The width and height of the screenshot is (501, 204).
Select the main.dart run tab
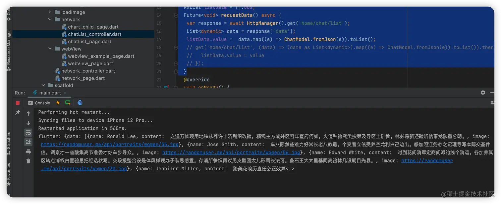click(49, 93)
